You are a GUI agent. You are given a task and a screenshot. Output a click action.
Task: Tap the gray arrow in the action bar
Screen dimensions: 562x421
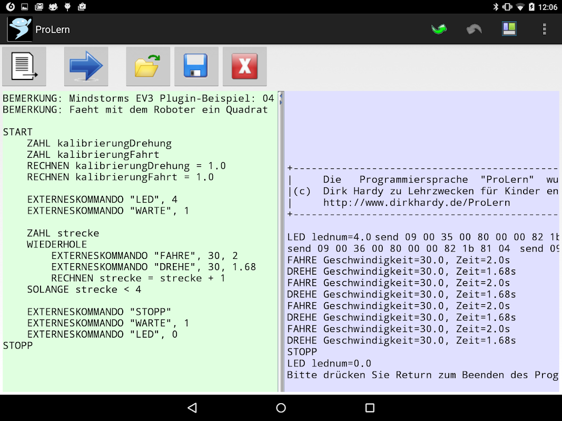click(474, 29)
